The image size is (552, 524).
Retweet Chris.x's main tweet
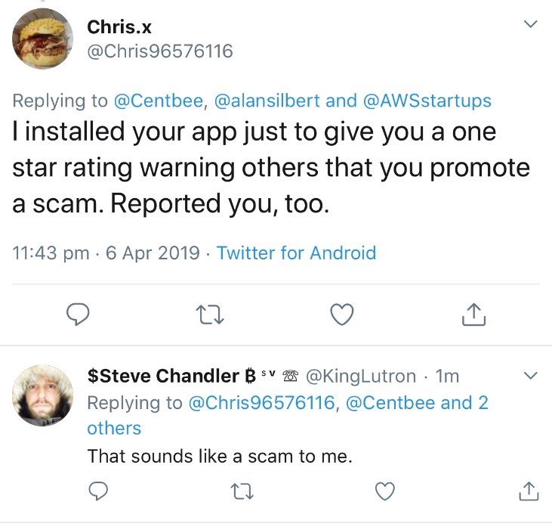click(x=211, y=314)
